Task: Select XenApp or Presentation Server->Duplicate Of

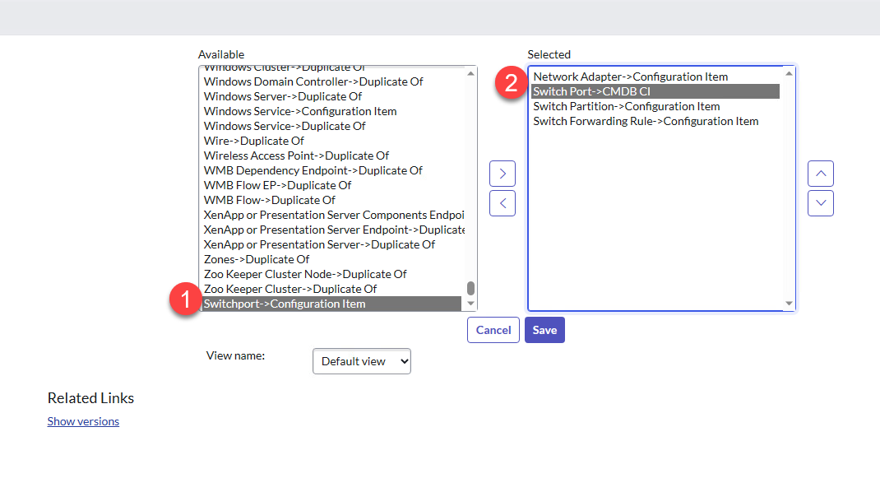Action: [331, 245]
